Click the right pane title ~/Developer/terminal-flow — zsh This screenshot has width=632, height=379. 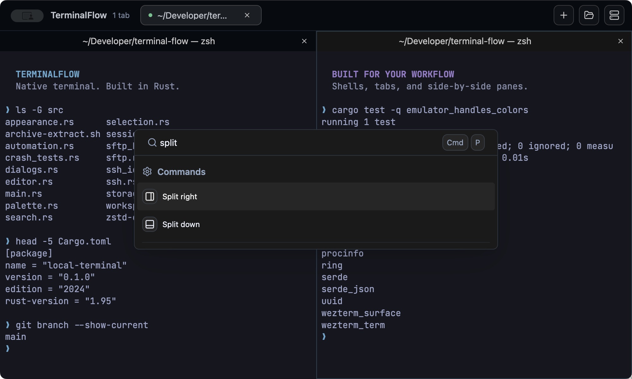(465, 41)
